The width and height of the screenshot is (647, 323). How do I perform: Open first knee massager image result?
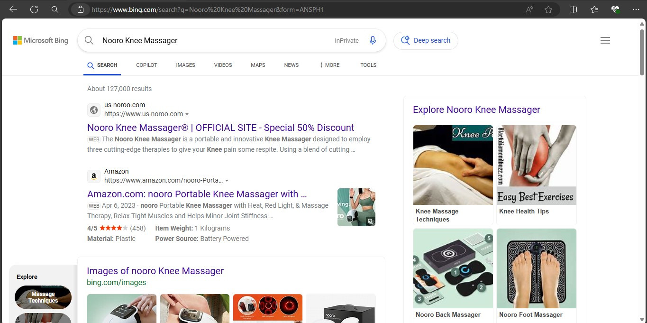tap(122, 308)
